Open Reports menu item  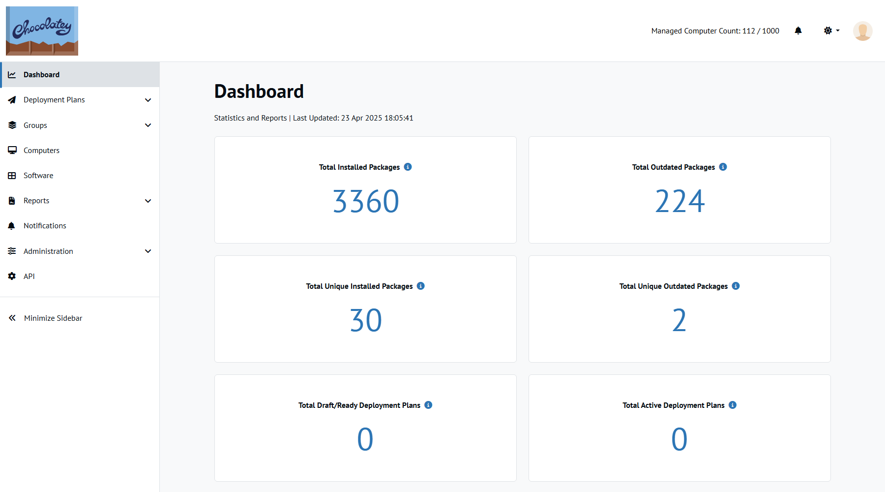80,201
